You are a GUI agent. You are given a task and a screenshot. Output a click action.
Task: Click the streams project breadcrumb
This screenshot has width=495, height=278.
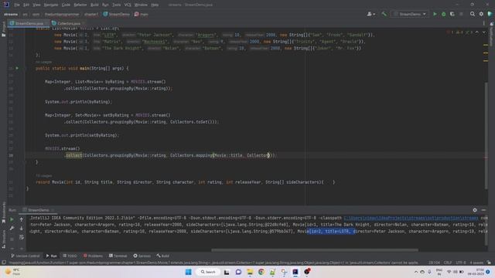click(x=11, y=14)
